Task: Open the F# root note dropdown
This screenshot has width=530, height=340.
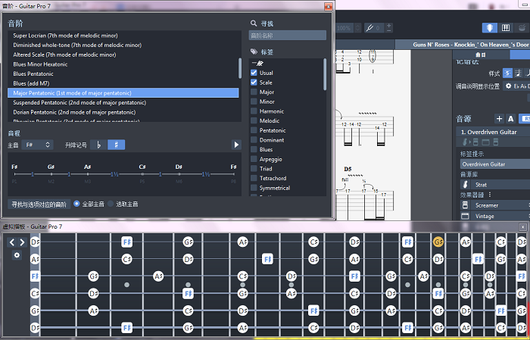Action: [x=38, y=144]
